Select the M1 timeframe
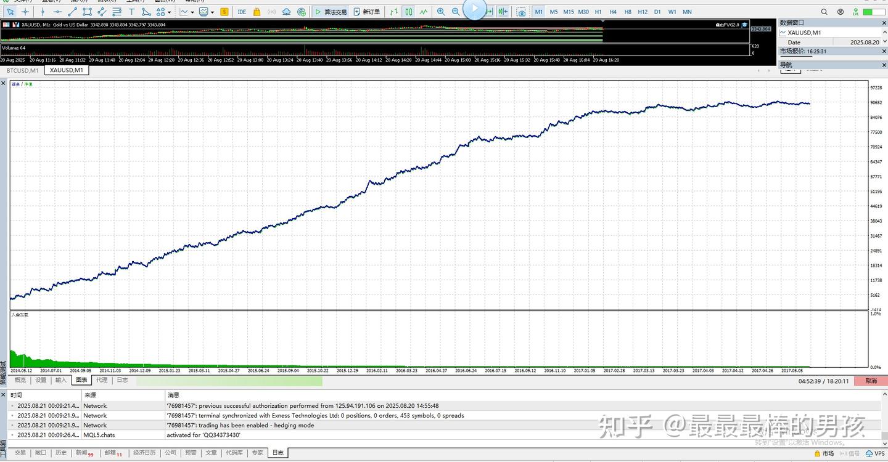 (539, 12)
